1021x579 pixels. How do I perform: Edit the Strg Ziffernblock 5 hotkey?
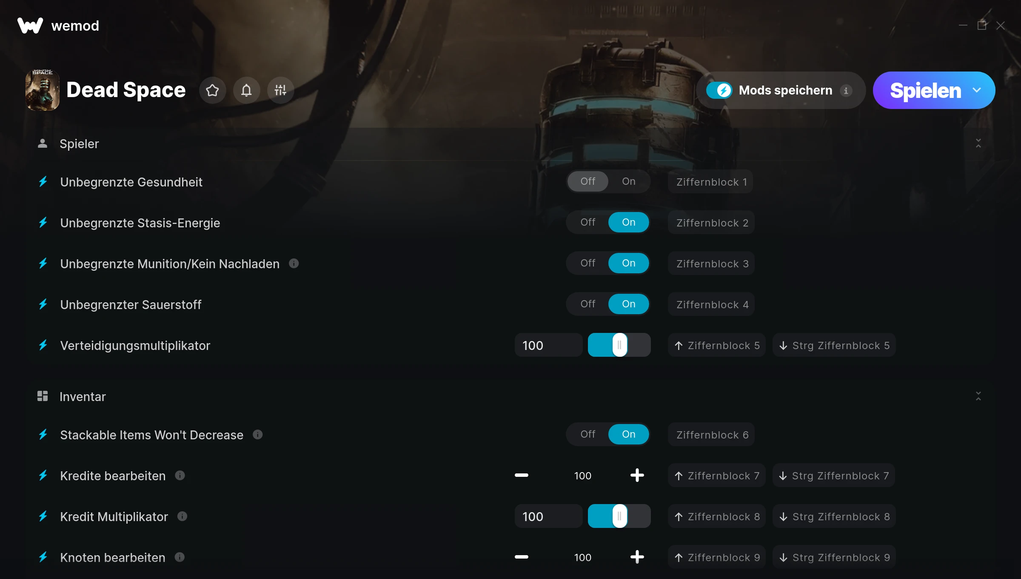point(834,345)
